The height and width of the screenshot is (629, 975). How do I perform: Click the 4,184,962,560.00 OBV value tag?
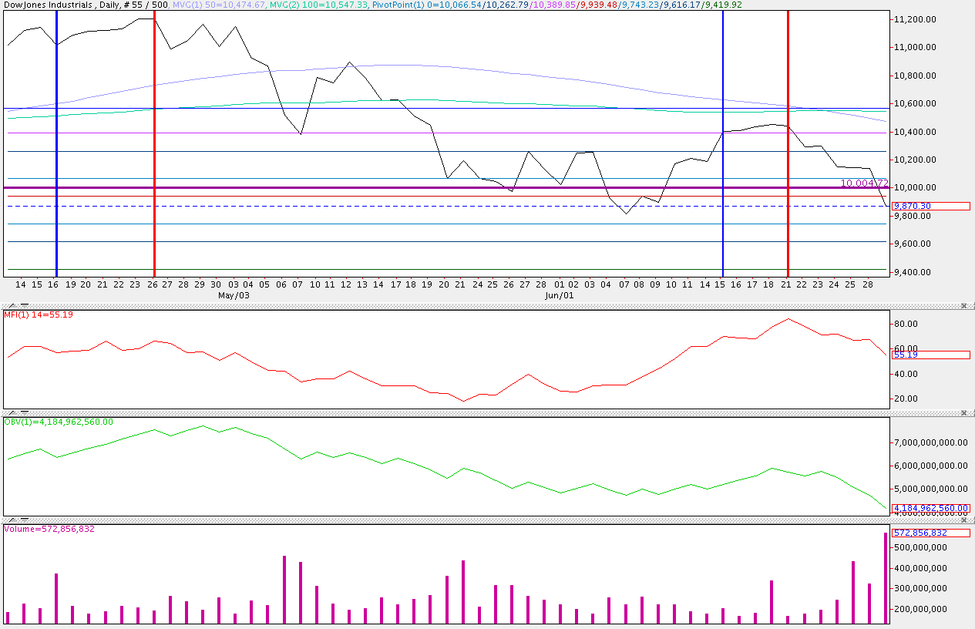(x=930, y=508)
